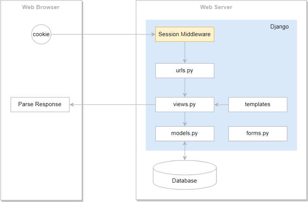Screen dimensions: 308x202
Task: Click double-headed arrow between models.py and Database
Action: point(185,151)
